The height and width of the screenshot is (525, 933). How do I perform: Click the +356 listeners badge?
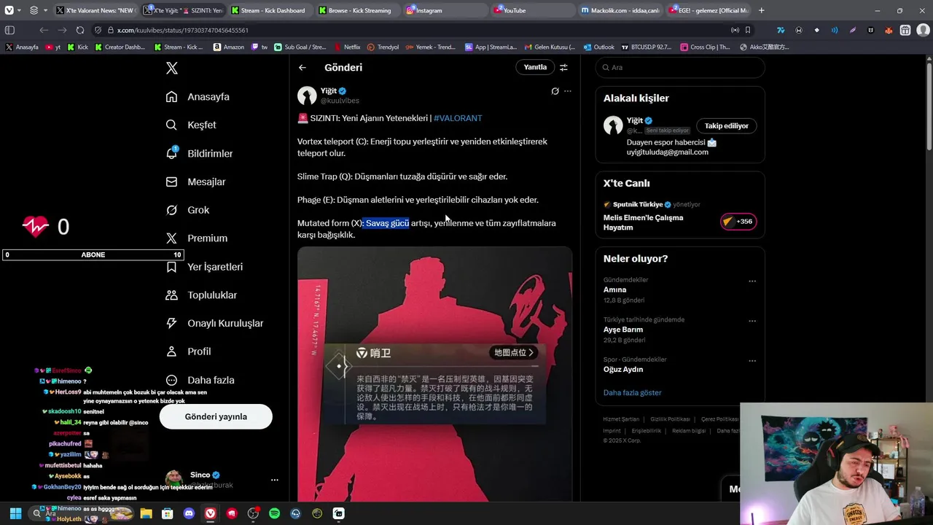[738, 222]
